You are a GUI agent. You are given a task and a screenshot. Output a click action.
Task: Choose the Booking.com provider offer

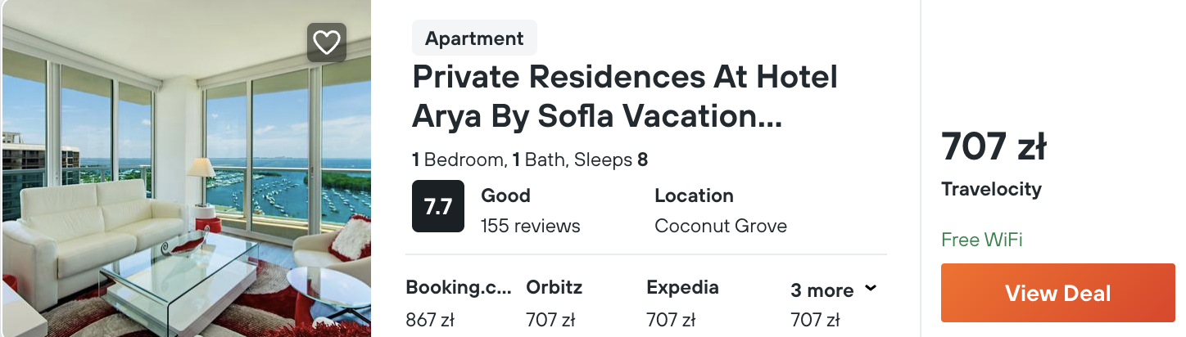pos(459,288)
